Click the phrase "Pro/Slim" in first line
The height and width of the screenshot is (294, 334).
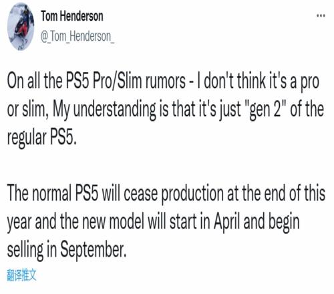point(117,81)
